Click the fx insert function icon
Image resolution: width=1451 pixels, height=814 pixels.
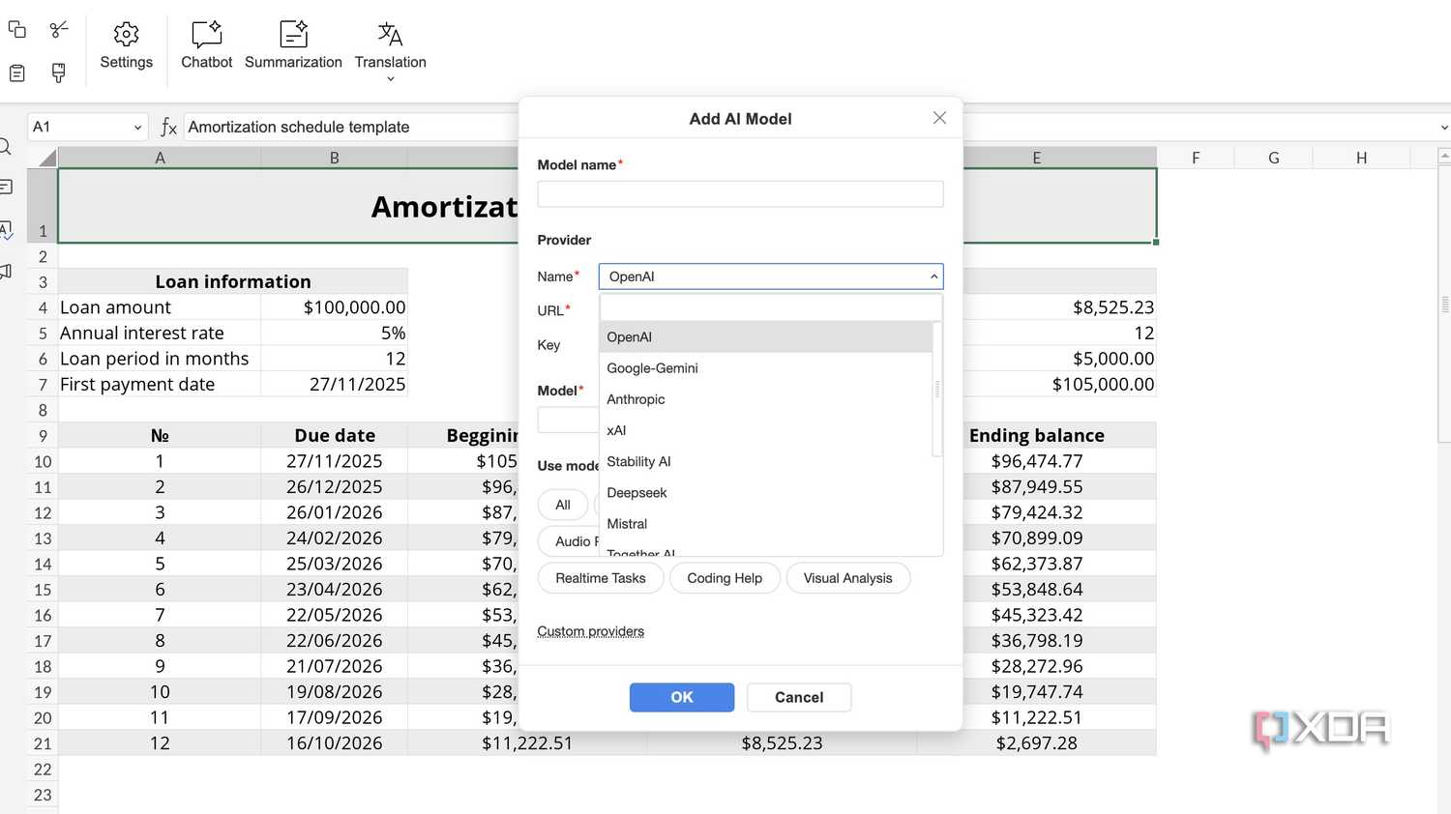tap(168, 127)
